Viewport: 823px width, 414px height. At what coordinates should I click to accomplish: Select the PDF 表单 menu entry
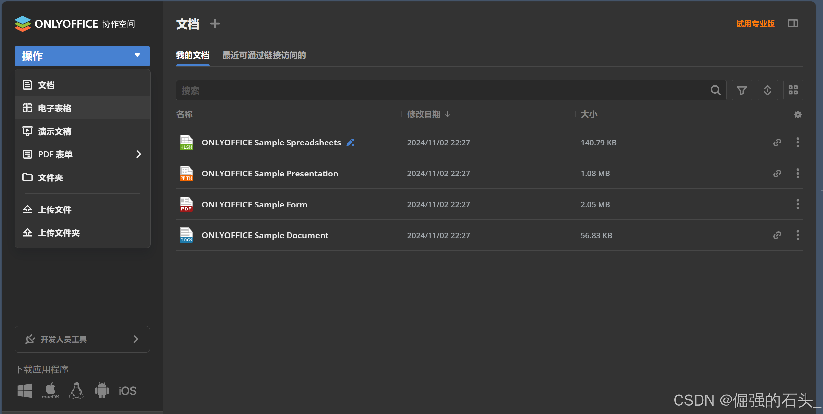83,154
